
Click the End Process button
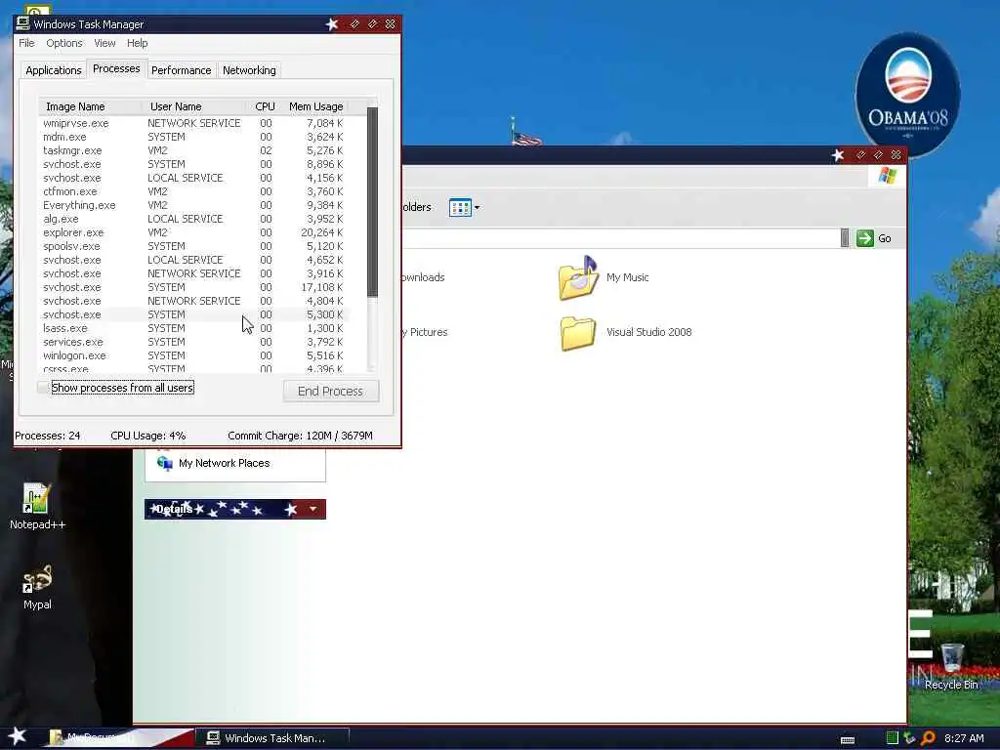click(330, 391)
